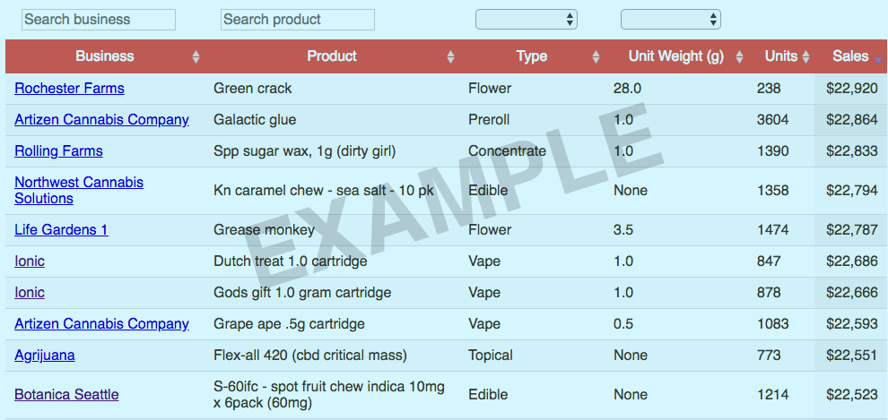The height and width of the screenshot is (420, 888).
Task: Click the 3604 units cell
Action: (772, 120)
